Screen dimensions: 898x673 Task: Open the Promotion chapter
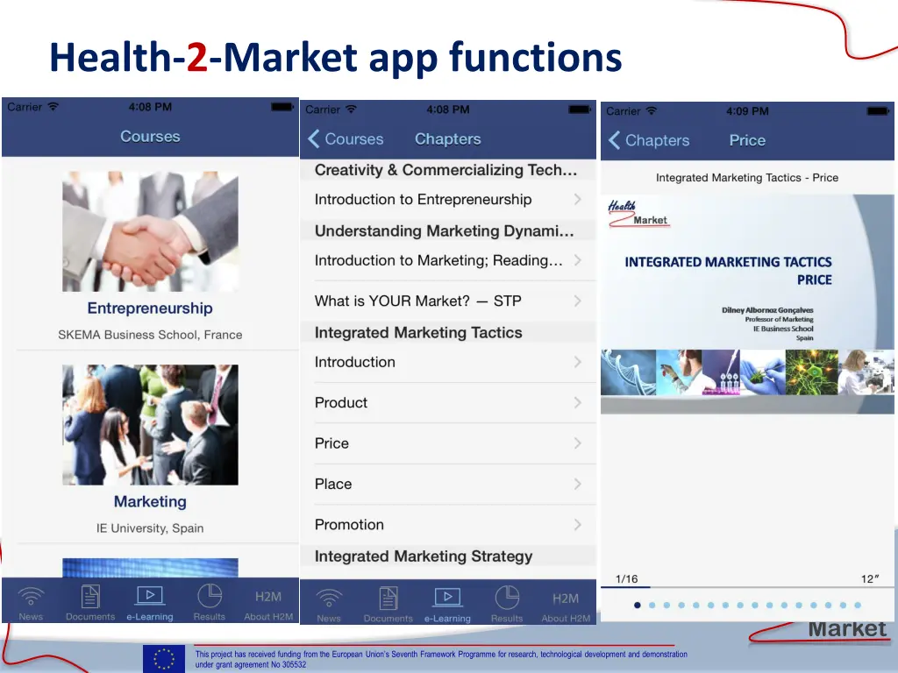coord(448,525)
